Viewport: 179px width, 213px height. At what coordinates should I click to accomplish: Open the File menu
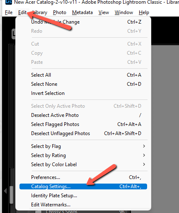(9, 12)
